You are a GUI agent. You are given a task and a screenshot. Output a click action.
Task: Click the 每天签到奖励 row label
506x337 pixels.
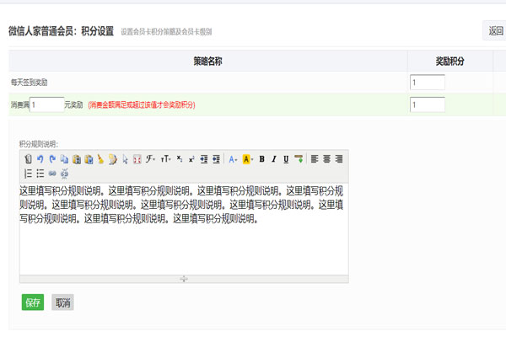tap(29, 83)
